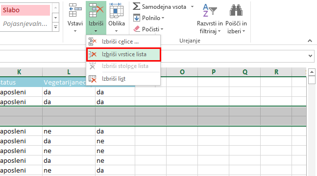
Task: Choose Izbriši vrstice lista menu entry
Action: [x=123, y=54]
